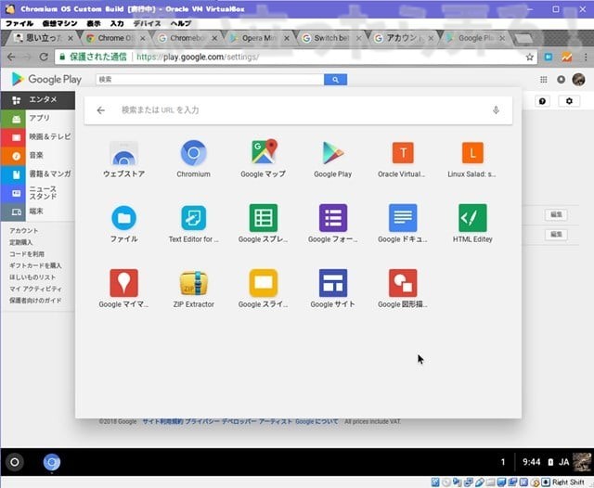Open Google スライド (Slides) icon
This screenshot has width=594, height=488.
coord(263,289)
